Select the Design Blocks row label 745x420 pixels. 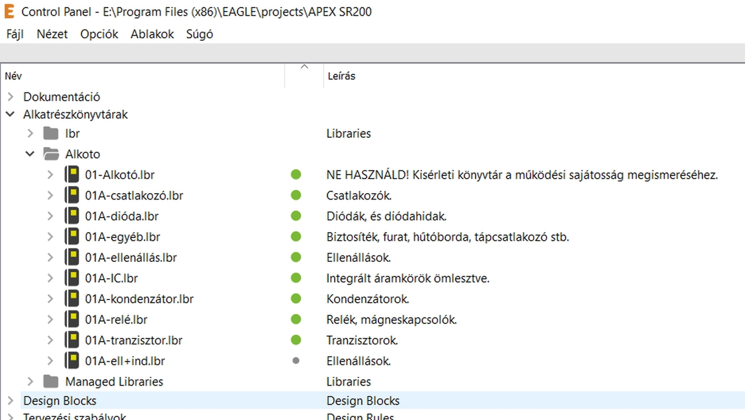click(60, 401)
